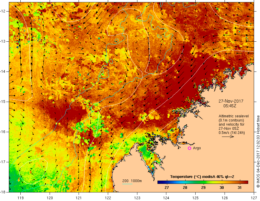Viewport: 260px width, 201px height.
Task: Click colorbar tick value 31
Action: [x=240, y=188]
